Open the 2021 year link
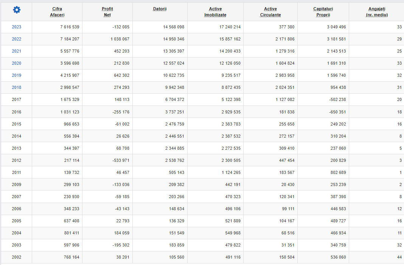This screenshot has width=404, height=265. pos(17,51)
